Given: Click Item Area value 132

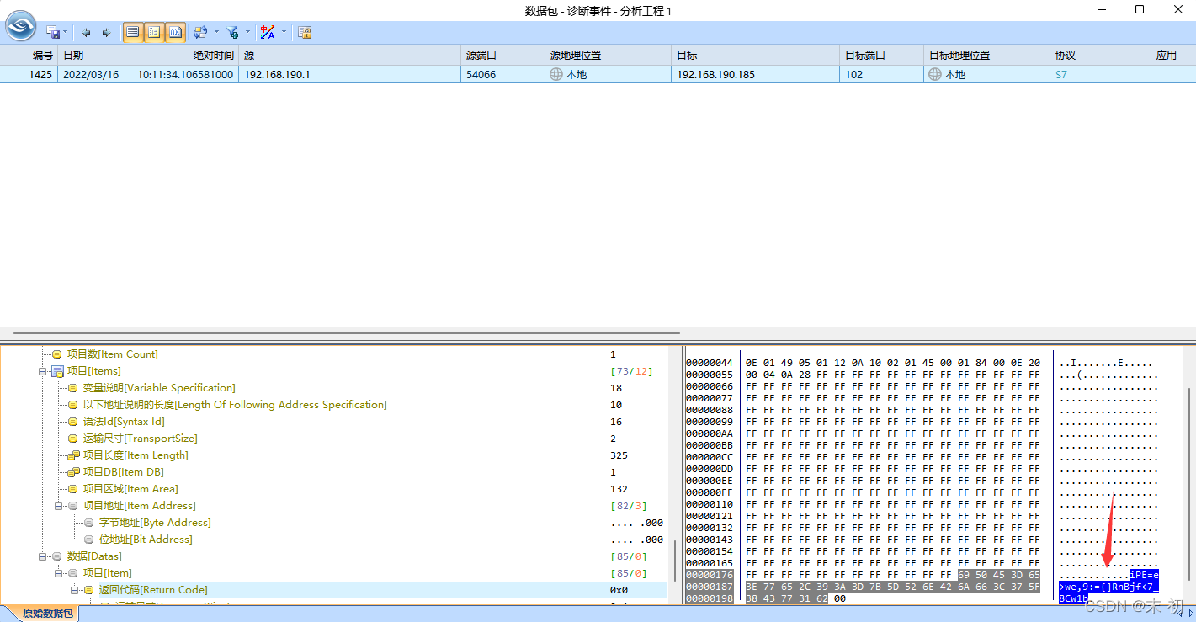Looking at the screenshot, I should pyautogui.click(x=619, y=489).
